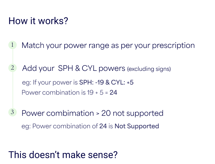Image resolution: width=215 pixels, height=164 pixels.
Task: Click the "(excluding signs)" note
Action: 149,69
